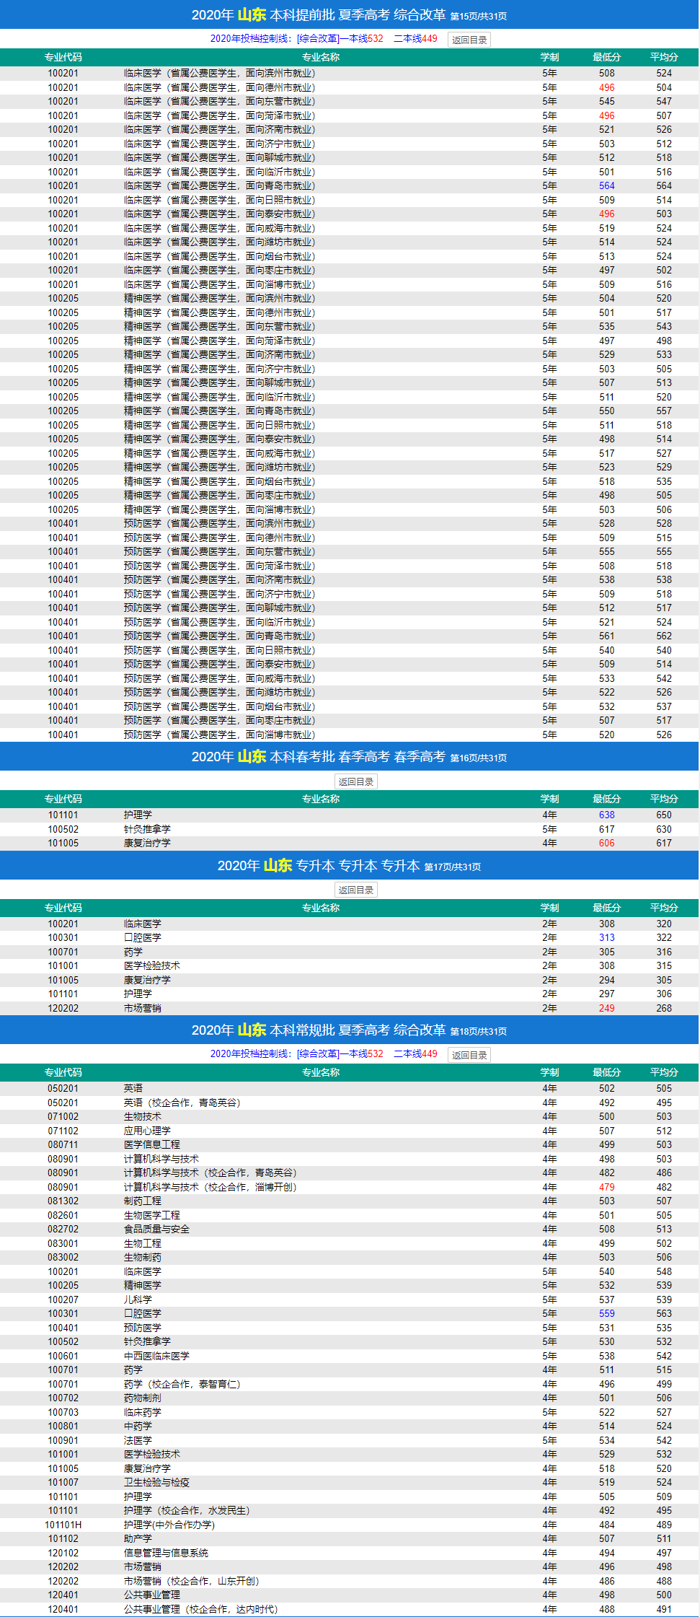
Task: Click 学制 header in 专升本 table
Action: 549,908
